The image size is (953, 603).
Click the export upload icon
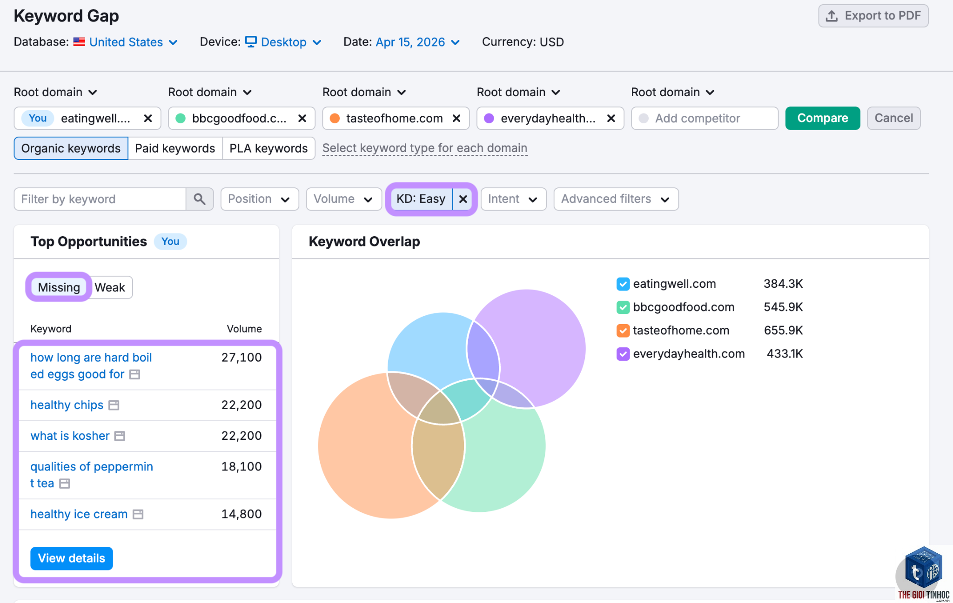pyautogui.click(x=832, y=16)
